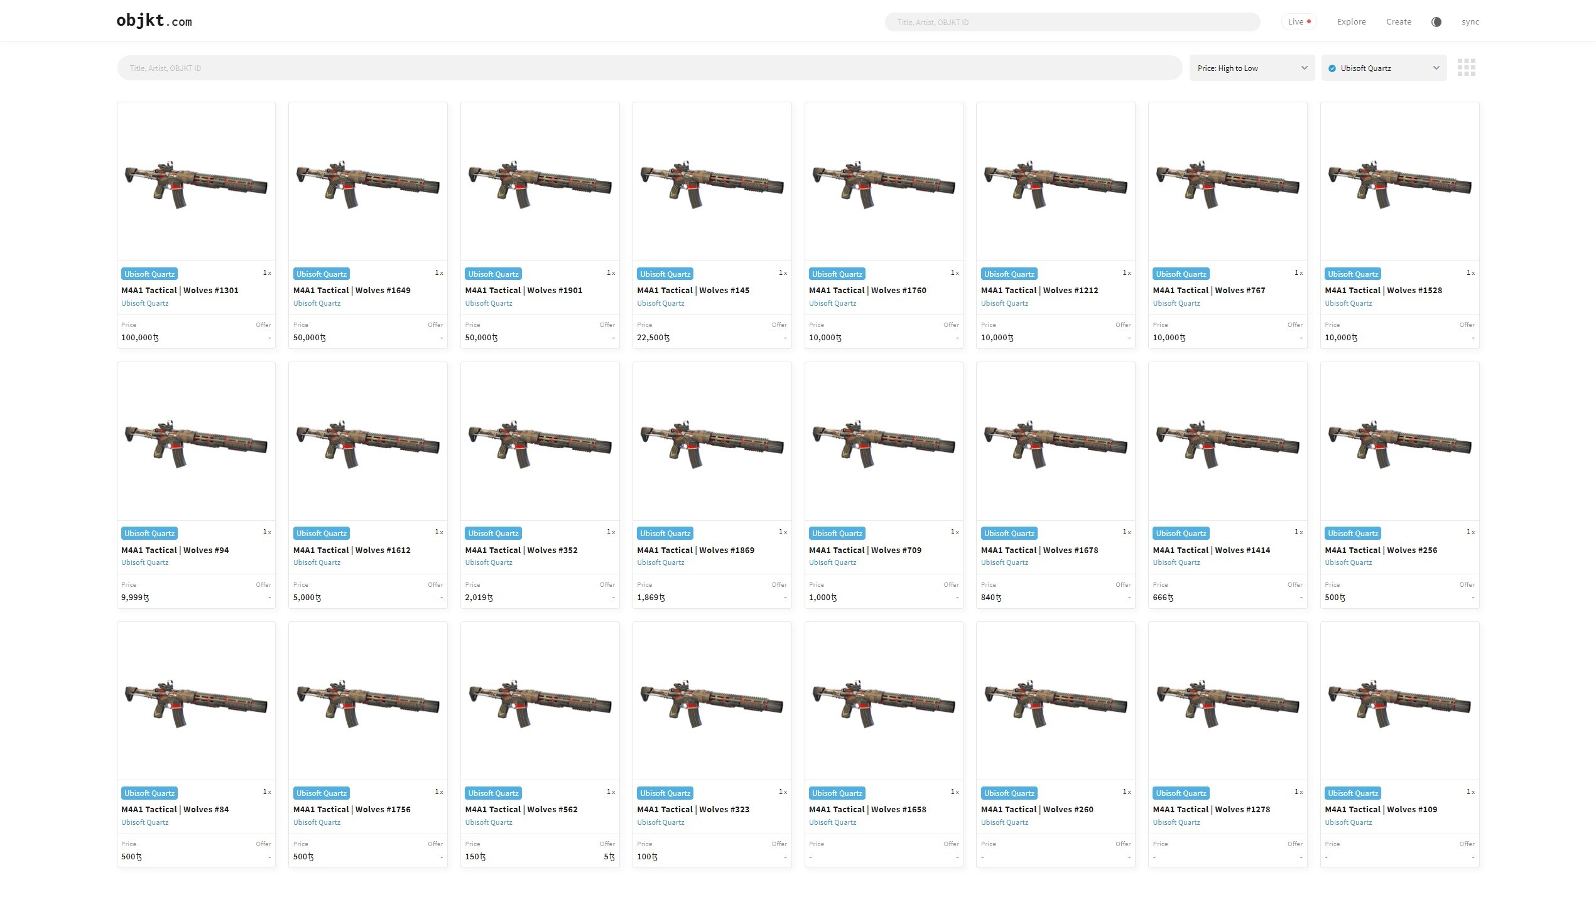Click verified checkmark beside Ubisoft Quartz filter
The width and height of the screenshot is (1596, 902).
pos(1332,68)
